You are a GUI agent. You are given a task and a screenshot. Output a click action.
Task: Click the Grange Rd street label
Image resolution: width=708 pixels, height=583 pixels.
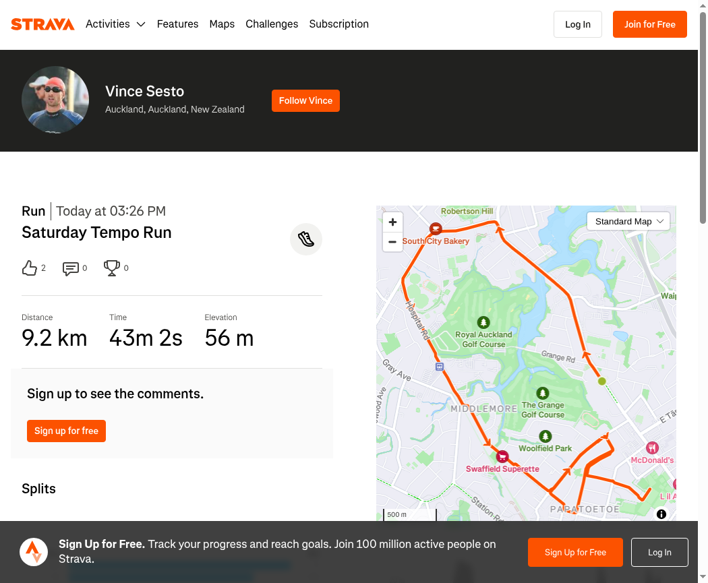558,357
